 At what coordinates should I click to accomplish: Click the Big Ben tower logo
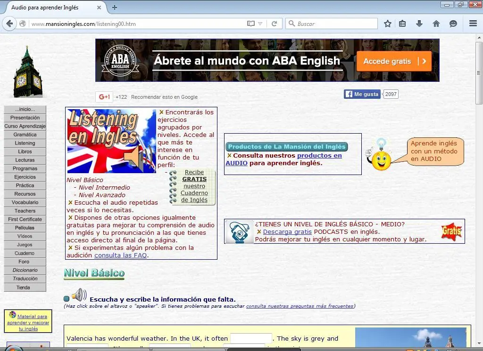(28, 72)
